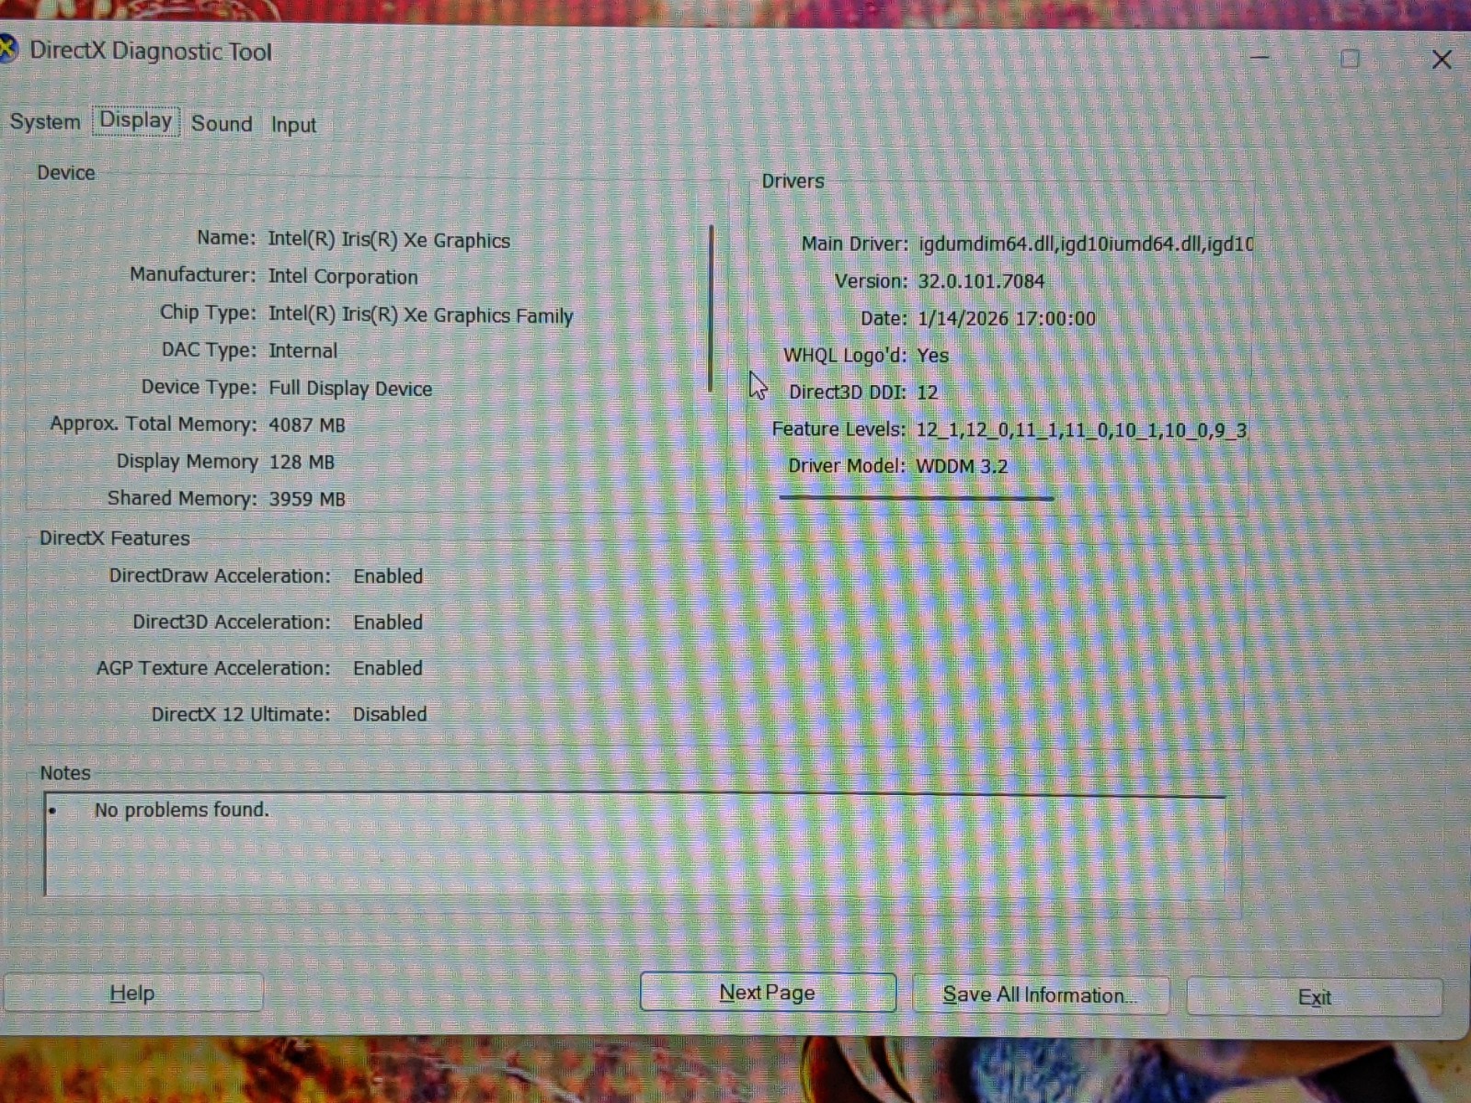Screen dimensions: 1471x1103
Task: Select DirectDraw Acceleration 'Enabled' value
Action: click(x=388, y=576)
